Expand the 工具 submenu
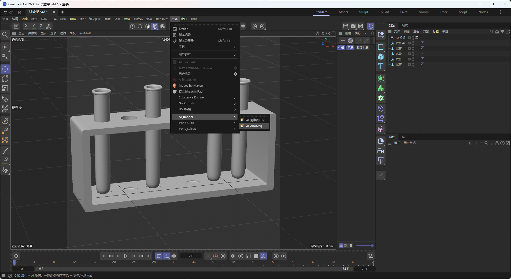Screen dimensions: 511x279 pos(205,47)
